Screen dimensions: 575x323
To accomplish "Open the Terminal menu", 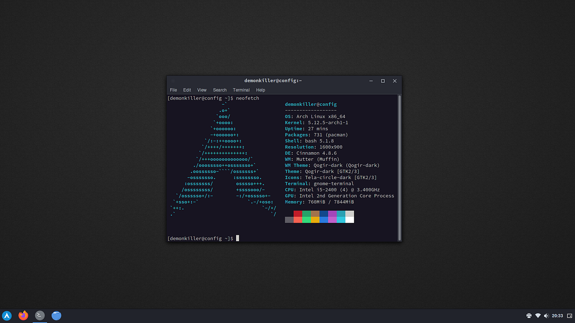I will click(241, 89).
